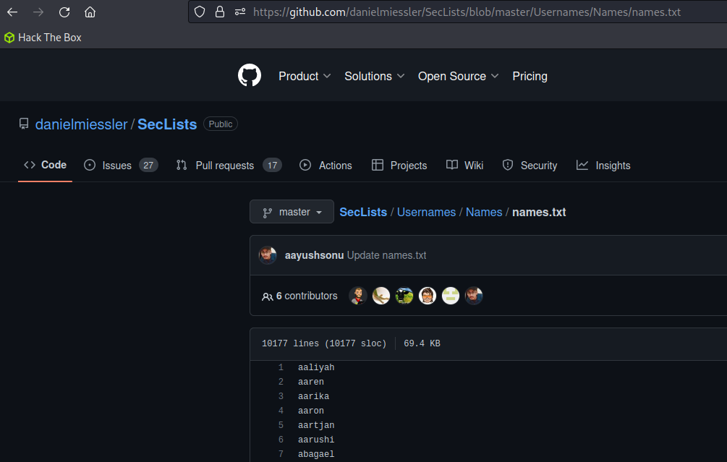Click the Issues count badge 27
727x462 pixels.
click(x=148, y=166)
